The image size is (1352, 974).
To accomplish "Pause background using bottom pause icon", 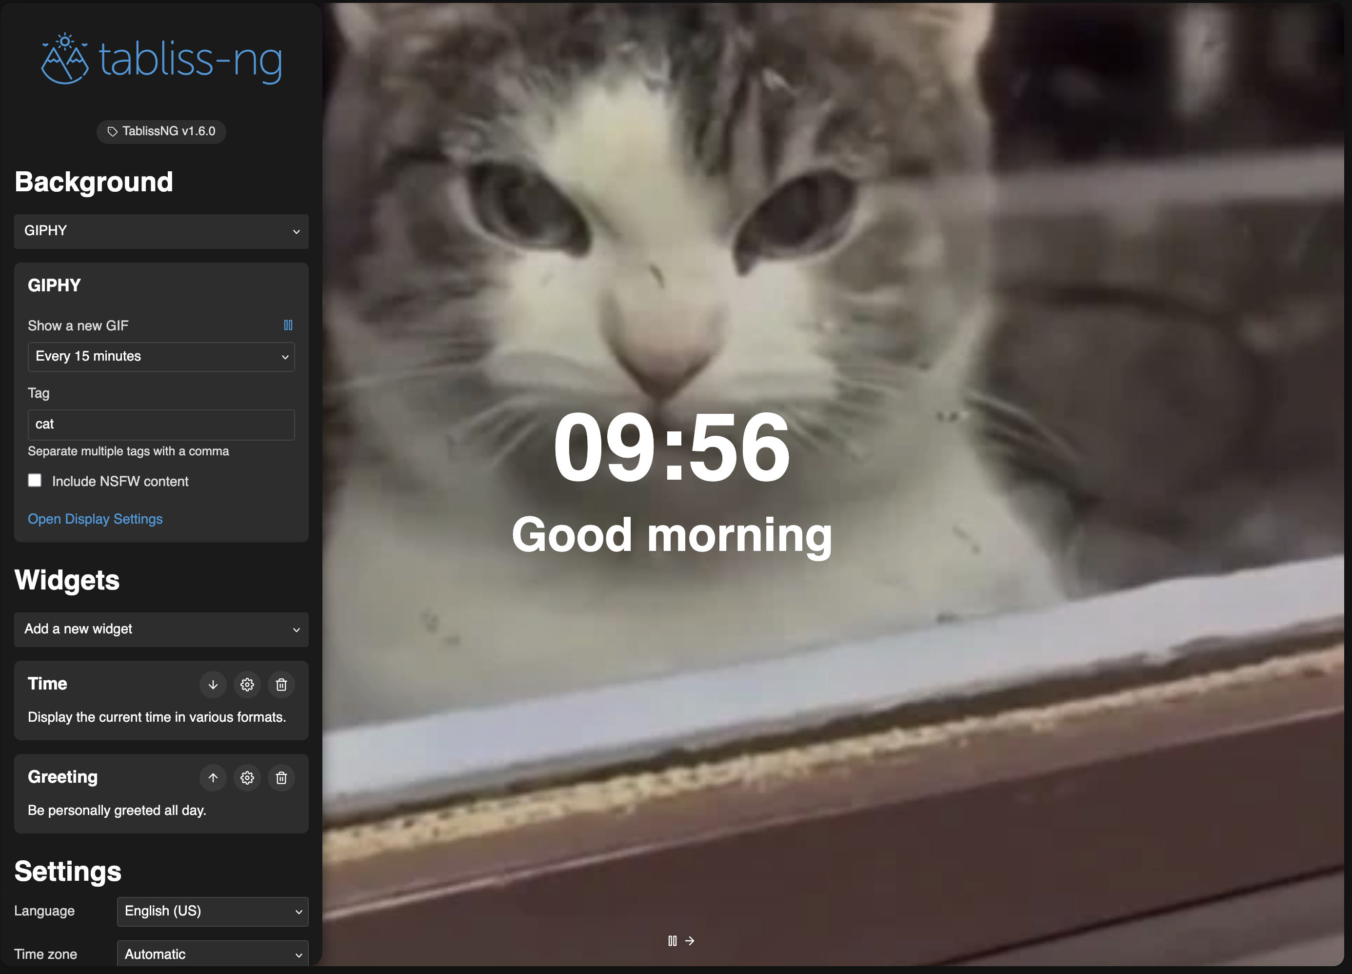I will 672,941.
